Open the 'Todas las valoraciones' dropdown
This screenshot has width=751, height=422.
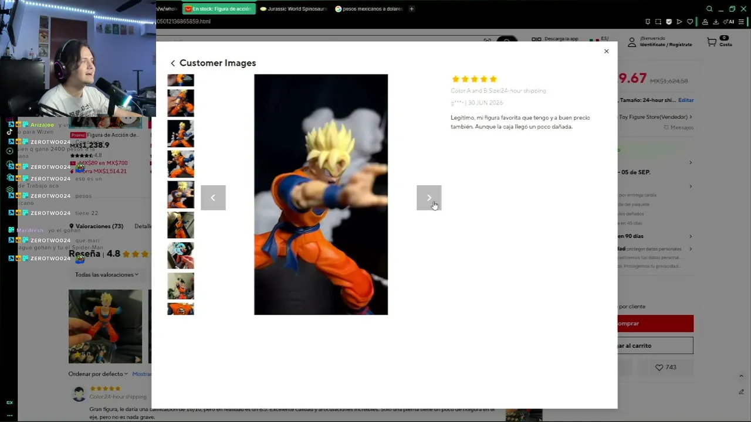pyautogui.click(x=107, y=275)
